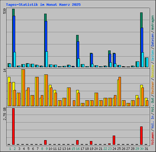
Task: Click the '2.78 GB' volume axis value
Action: point(5,114)
